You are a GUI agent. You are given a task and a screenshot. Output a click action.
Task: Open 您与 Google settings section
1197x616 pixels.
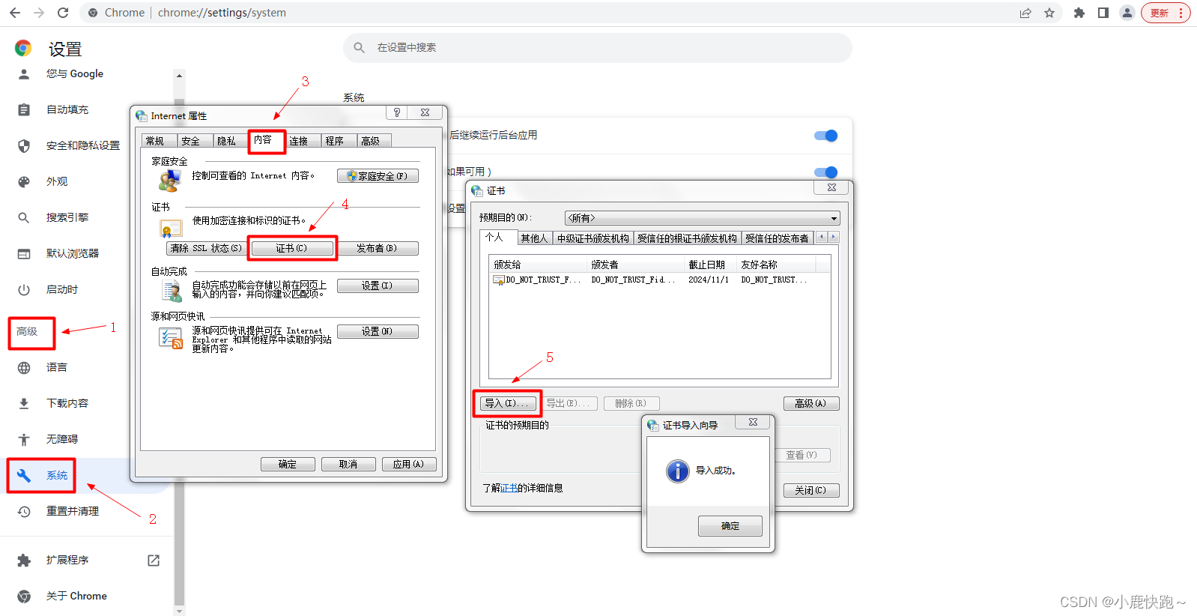tap(75, 73)
